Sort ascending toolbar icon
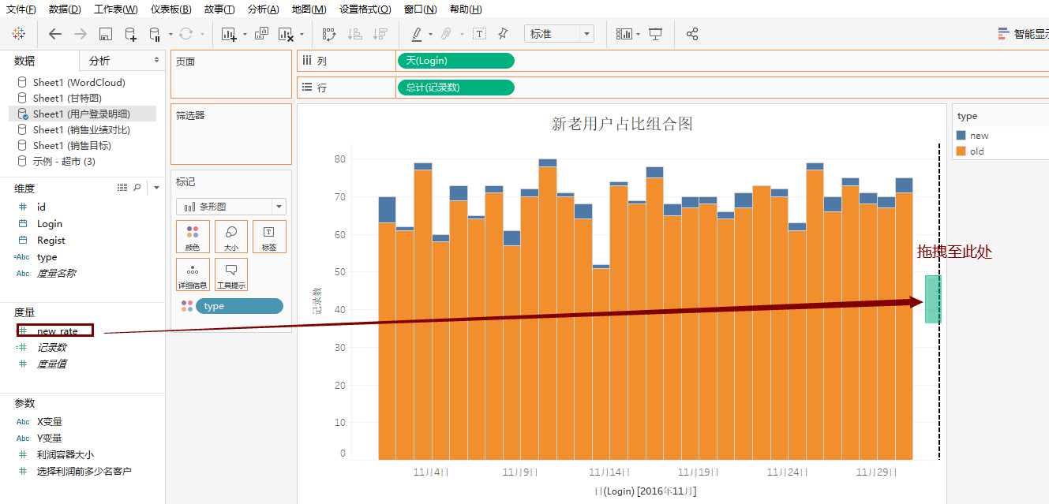 355,34
